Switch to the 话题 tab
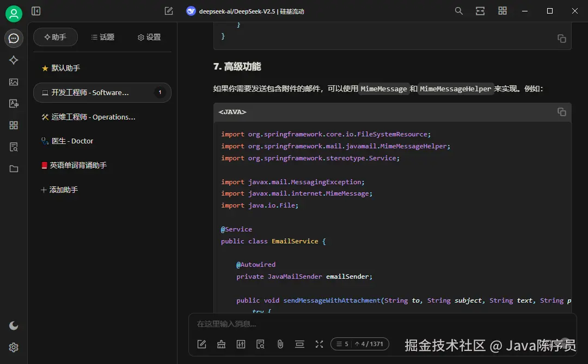The image size is (588, 364). (x=103, y=37)
